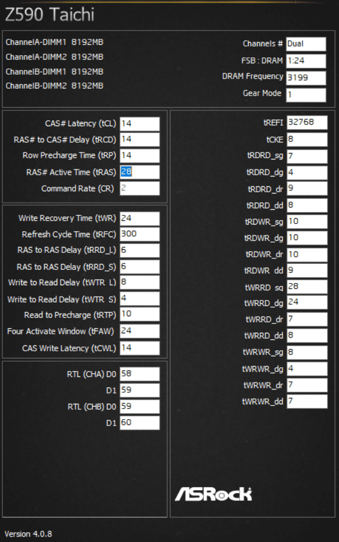
Task: Click the ChannelA-DIMM1 8192MB entry
Action: [55, 42]
